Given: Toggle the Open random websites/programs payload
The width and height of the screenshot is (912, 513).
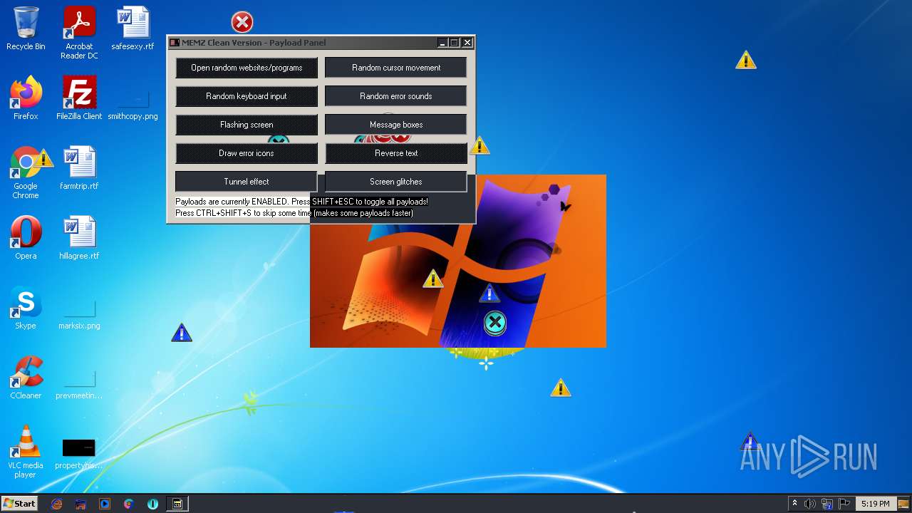Looking at the screenshot, I should pos(247,68).
